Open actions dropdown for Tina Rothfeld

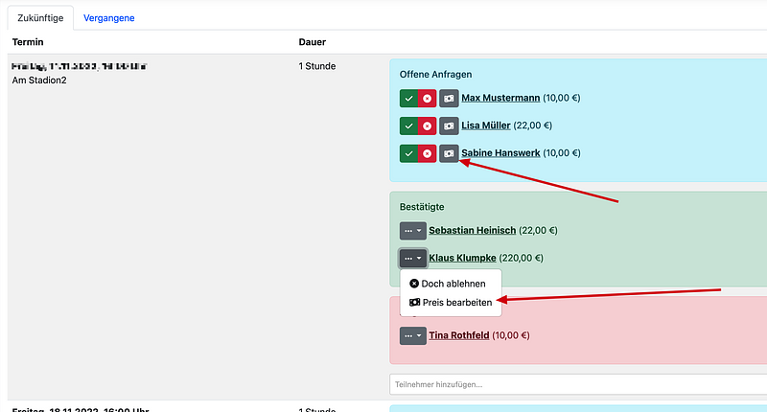coord(412,335)
